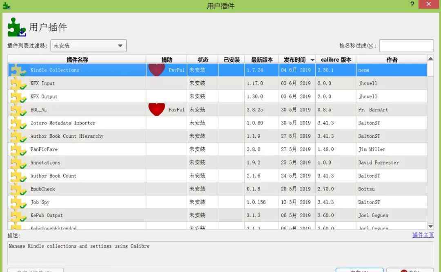Click the plugin list scroll up arrow
The image size is (441, 272).
430,58
